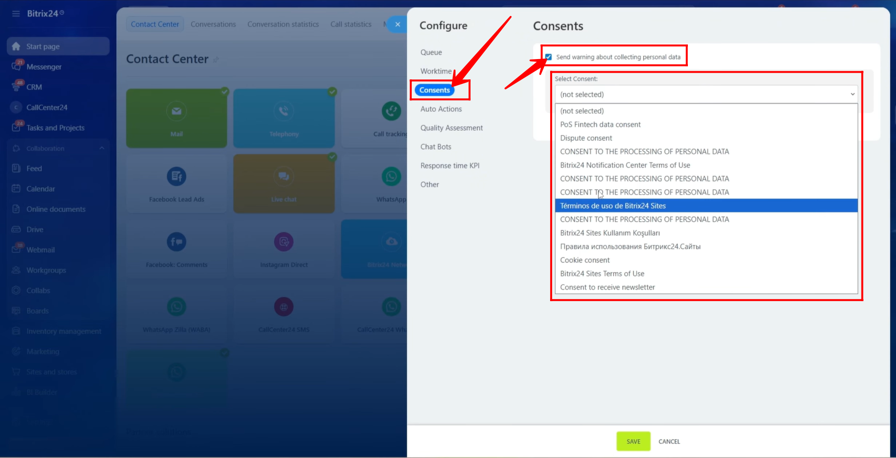The height and width of the screenshot is (458, 896).
Task: Pick Términos de uso de Bitrix24 Sites option
Action: tap(613, 206)
